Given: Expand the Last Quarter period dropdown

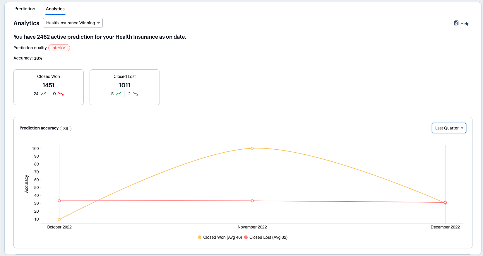Looking at the screenshot, I should point(449,128).
